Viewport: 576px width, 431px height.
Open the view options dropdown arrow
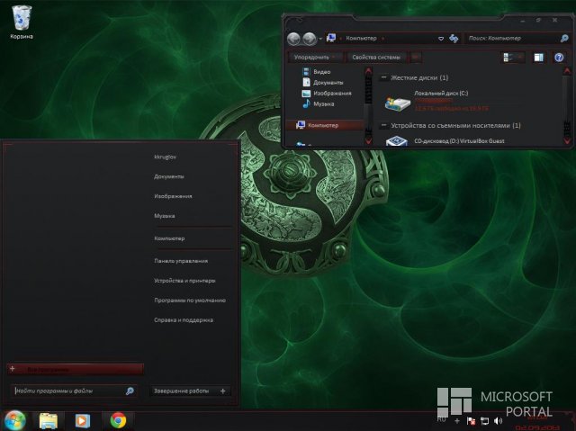coord(520,58)
